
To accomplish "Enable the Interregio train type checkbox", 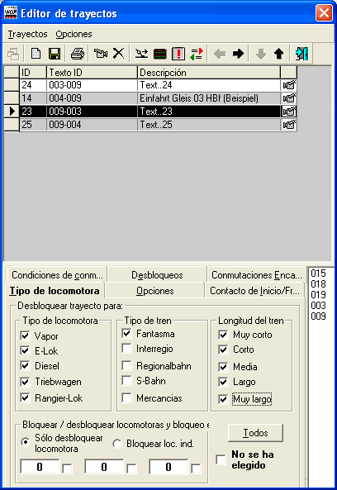I will click(x=126, y=349).
